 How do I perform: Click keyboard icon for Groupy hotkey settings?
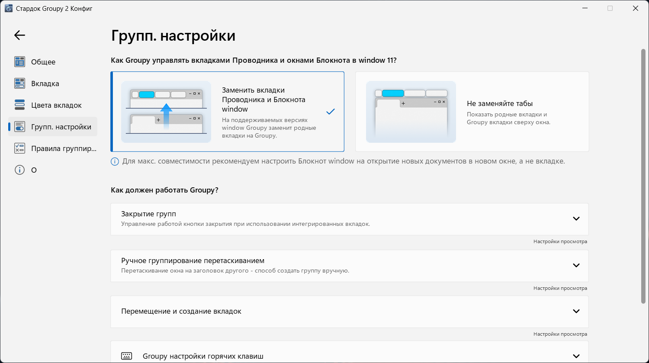point(127,356)
